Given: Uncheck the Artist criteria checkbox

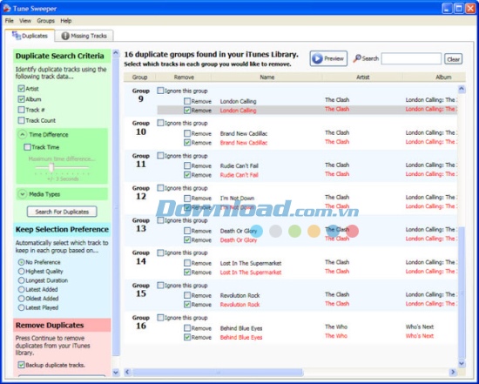Looking at the screenshot, I should 21,89.
